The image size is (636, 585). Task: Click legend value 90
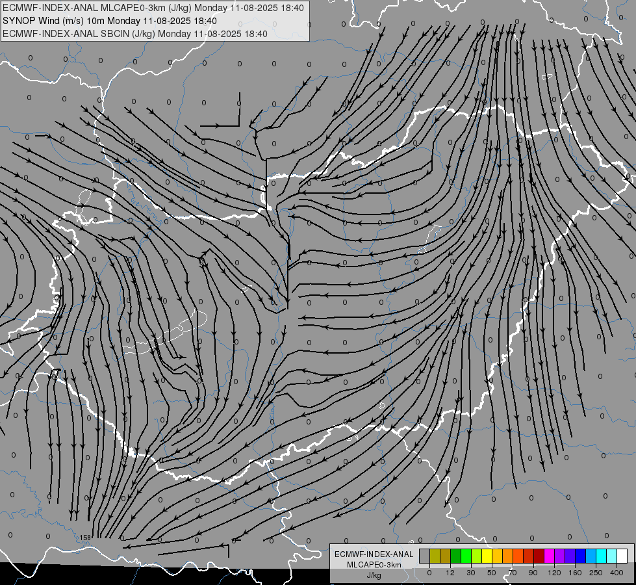click(x=533, y=573)
